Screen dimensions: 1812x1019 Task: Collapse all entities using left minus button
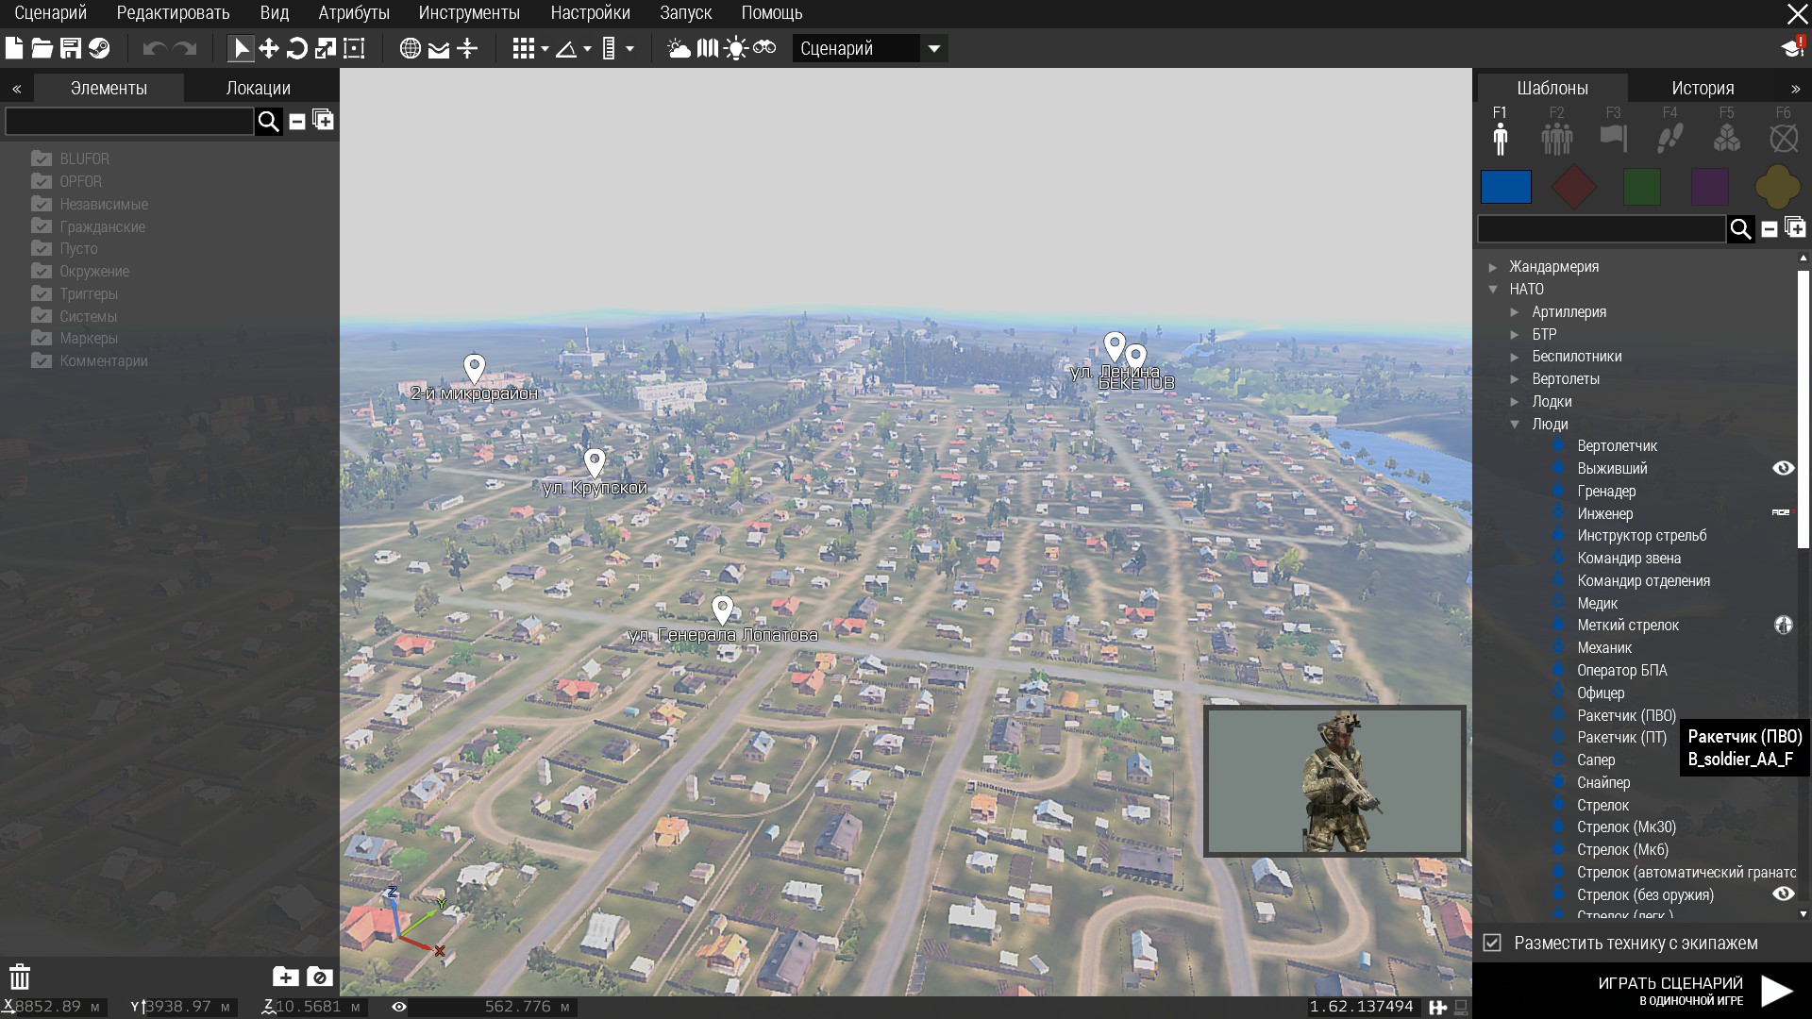297,122
